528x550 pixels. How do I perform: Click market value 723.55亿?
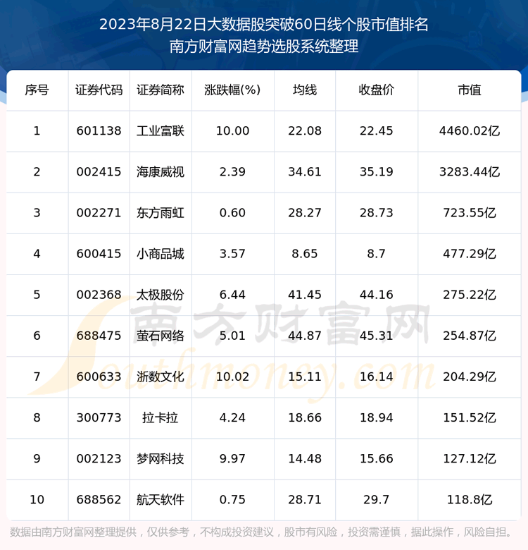coord(469,213)
